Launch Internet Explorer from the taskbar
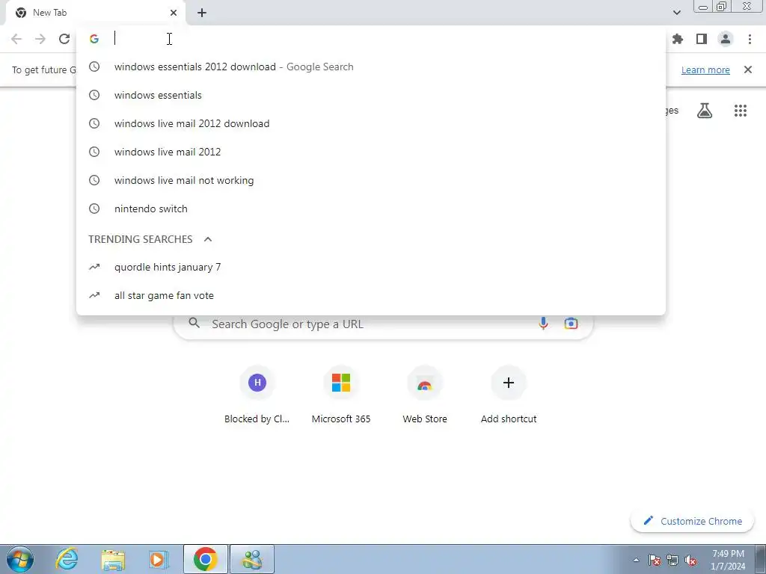The height and width of the screenshot is (574, 766). click(67, 559)
